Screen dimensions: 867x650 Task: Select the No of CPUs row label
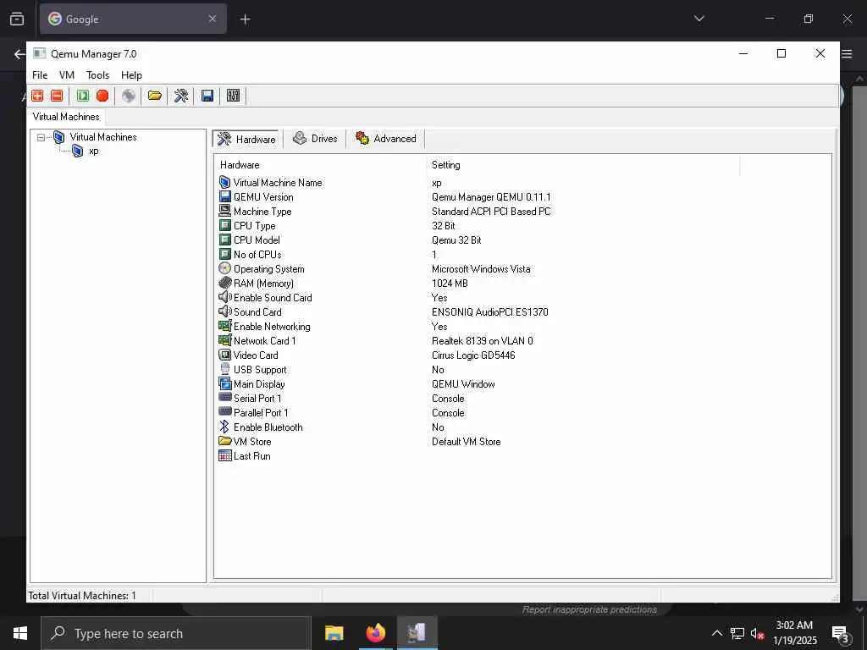257,254
